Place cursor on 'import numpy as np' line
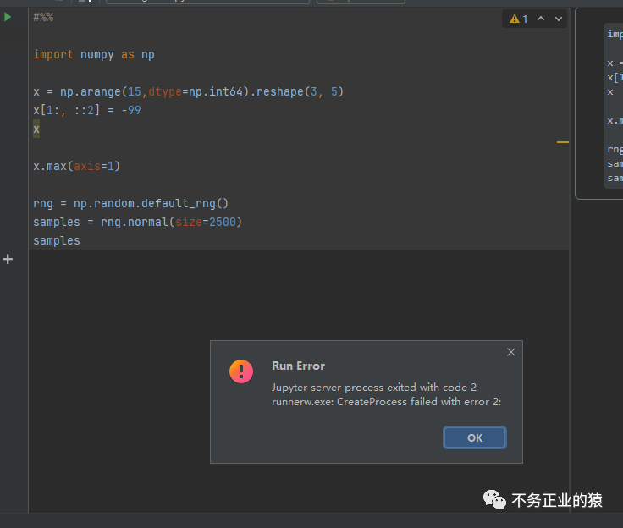The width and height of the screenshot is (623, 528). click(x=93, y=54)
